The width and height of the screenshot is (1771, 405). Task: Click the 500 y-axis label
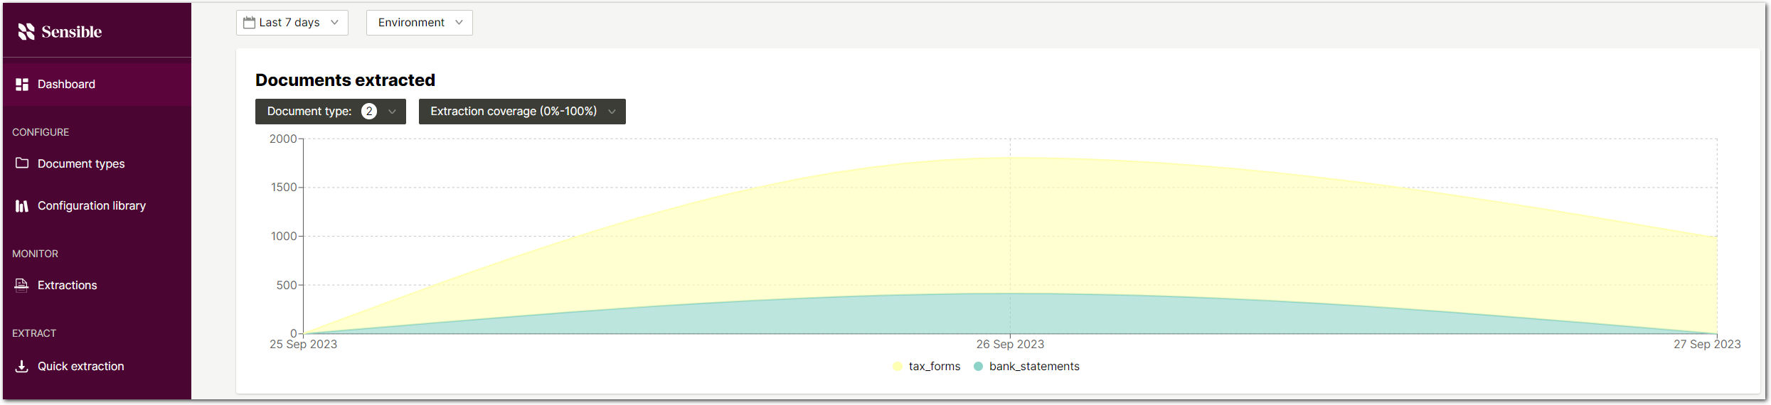tap(287, 286)
